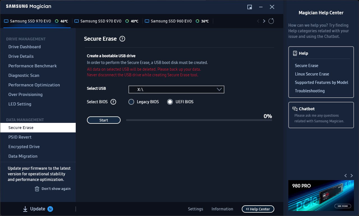Viewport: 359px width, 216px height.
Task: Click the 960 EVO drive icon
Action: pos(147,21)
